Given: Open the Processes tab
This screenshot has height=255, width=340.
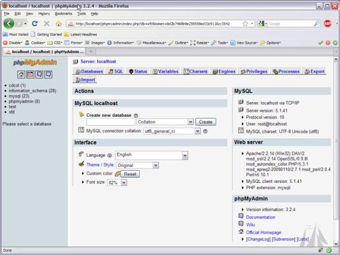Looking at the screenshot, I should point(286,71).
